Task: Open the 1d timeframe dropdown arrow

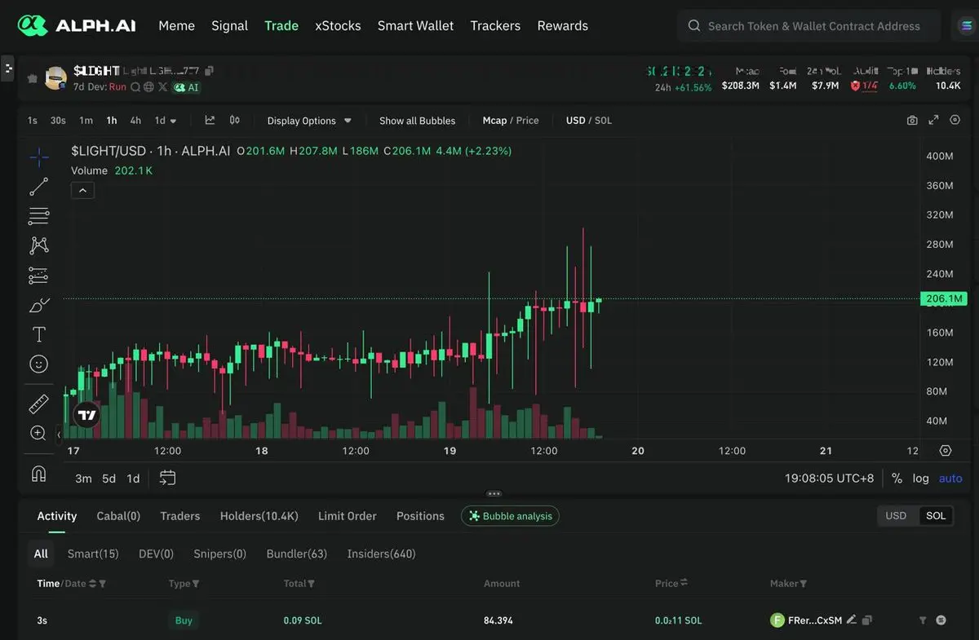Action: point(173,121)
